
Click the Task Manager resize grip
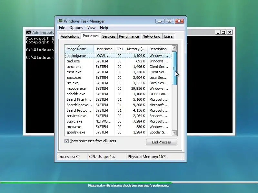pyautogui.click(x=183, y=158)
